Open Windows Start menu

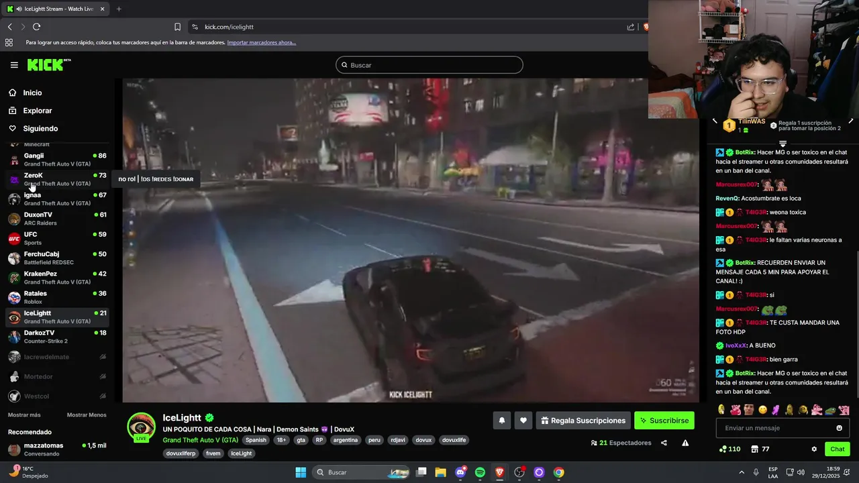point(301,472)
